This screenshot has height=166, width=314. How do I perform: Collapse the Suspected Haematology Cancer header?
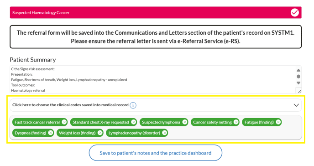tap(156, 13)
